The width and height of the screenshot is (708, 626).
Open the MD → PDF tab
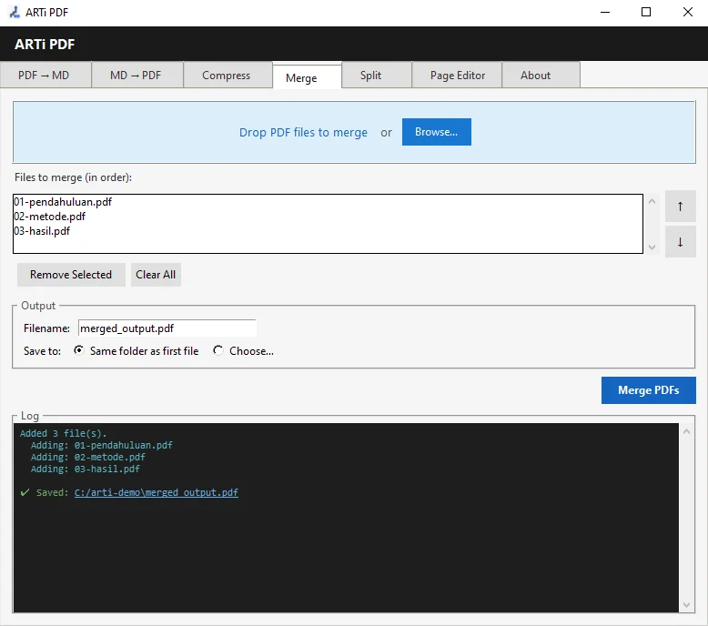coord(137,75)
